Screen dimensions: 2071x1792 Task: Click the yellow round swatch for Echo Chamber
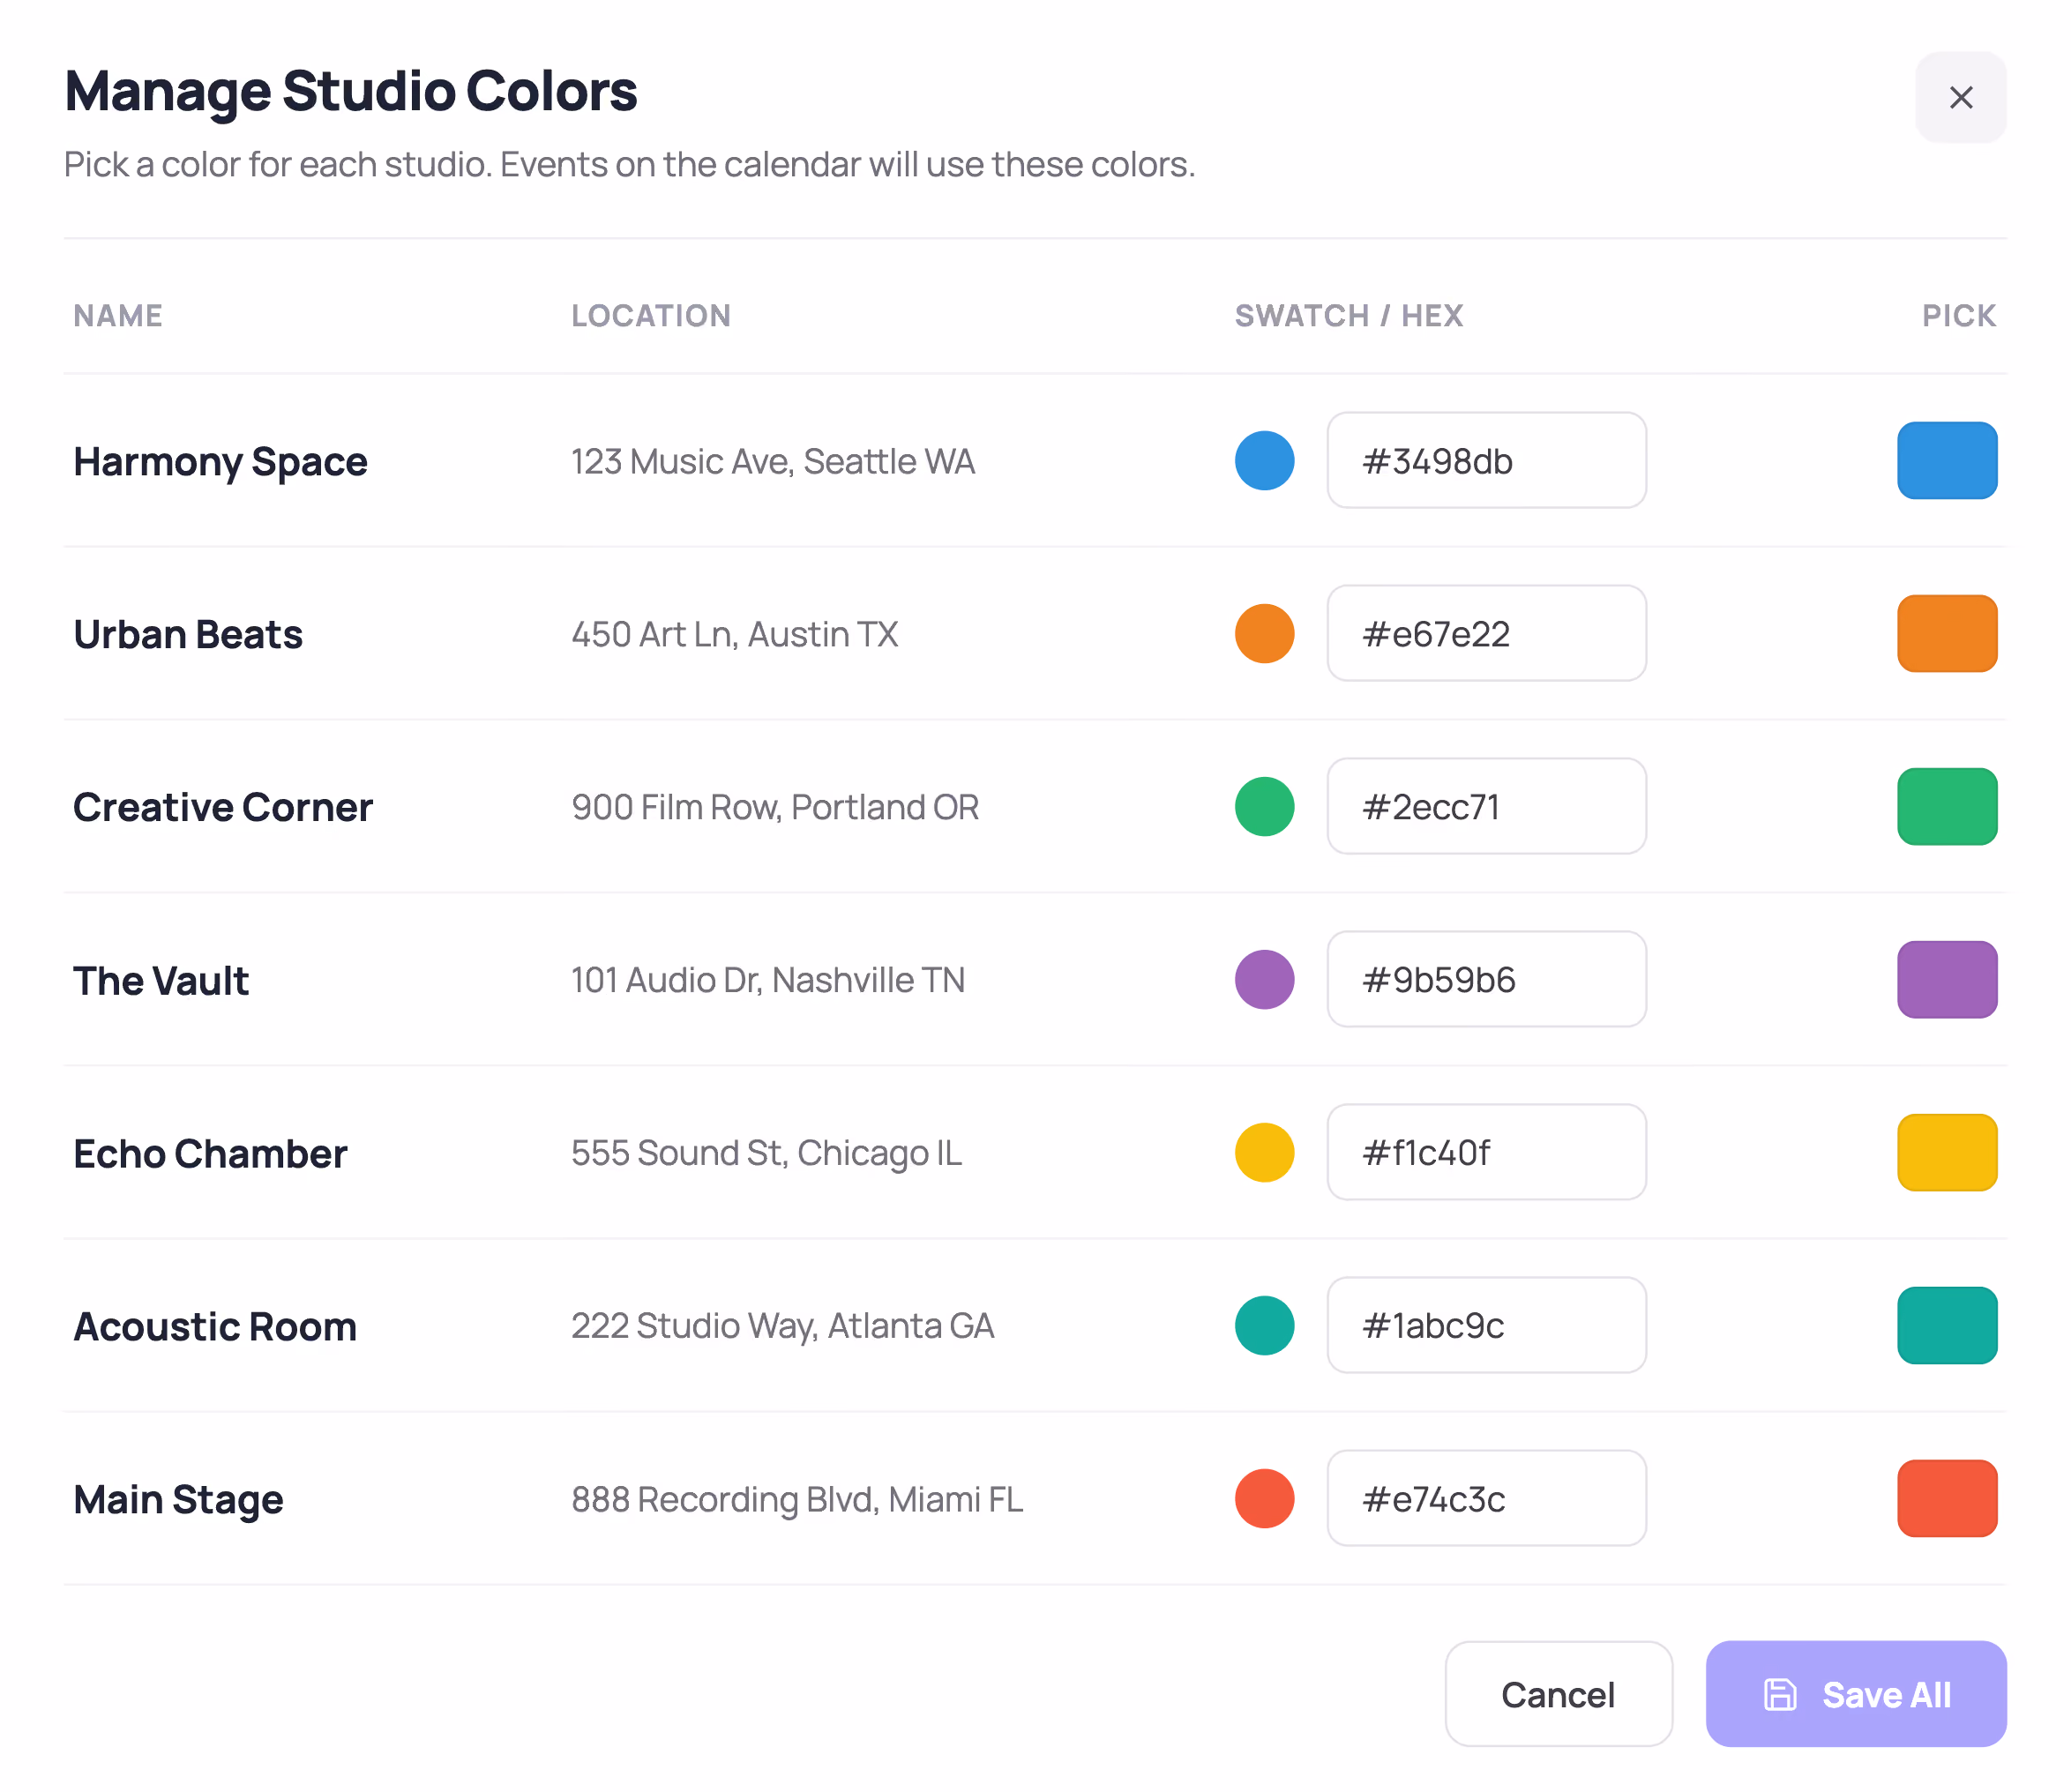(x=1264, y=1152)
